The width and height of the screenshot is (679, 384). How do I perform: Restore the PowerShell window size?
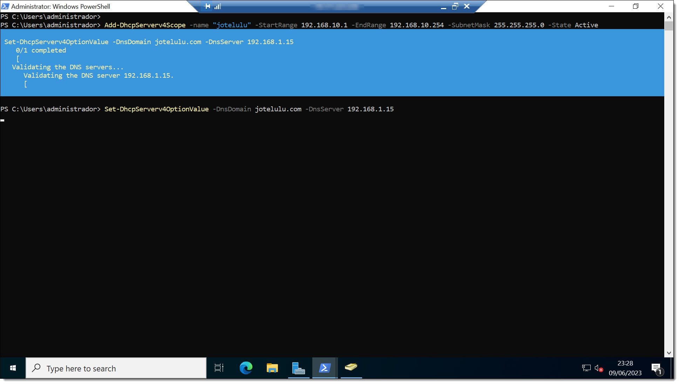[x=636, y=6]
